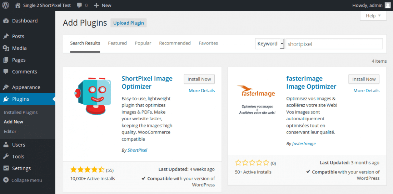Viewport: 393px width, 194px height.
Task: Click "50+ Active Installs" text
Action: [x=253, y=172]
